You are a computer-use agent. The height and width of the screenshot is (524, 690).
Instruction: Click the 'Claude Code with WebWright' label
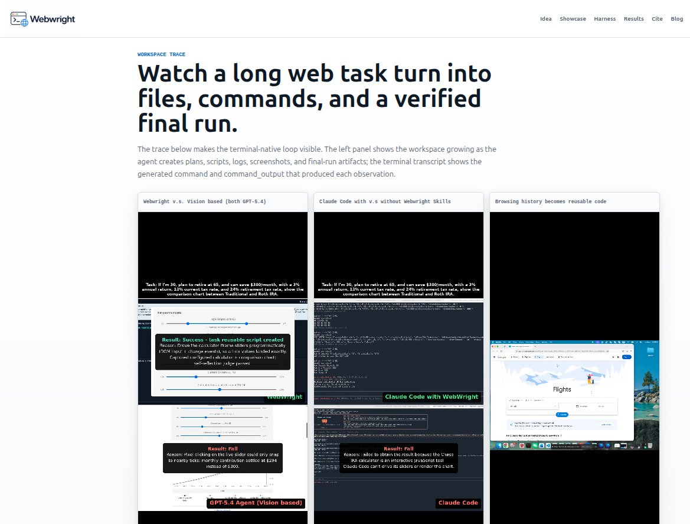click(x=431, y=397)
